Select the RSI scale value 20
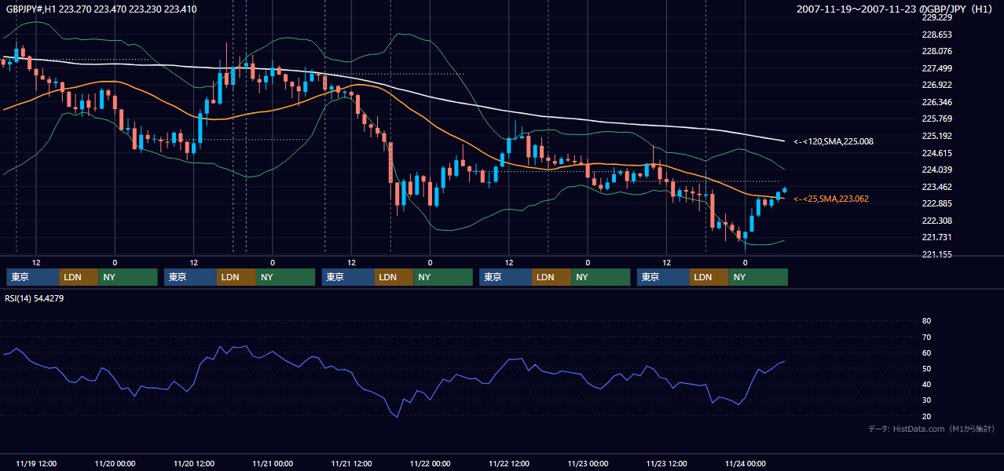Viewport: 1004px width, 471px height. 926,416
